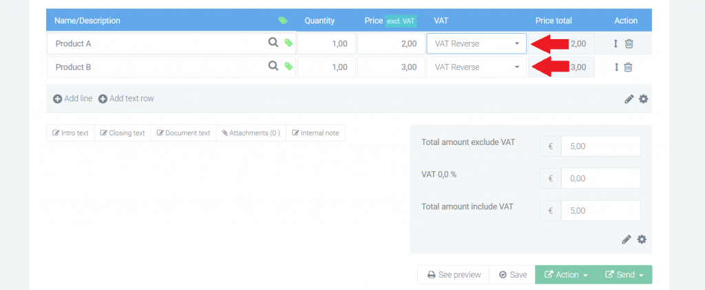Click the green tag icon in table header
705x290 pixels.
tap(282, 20)
